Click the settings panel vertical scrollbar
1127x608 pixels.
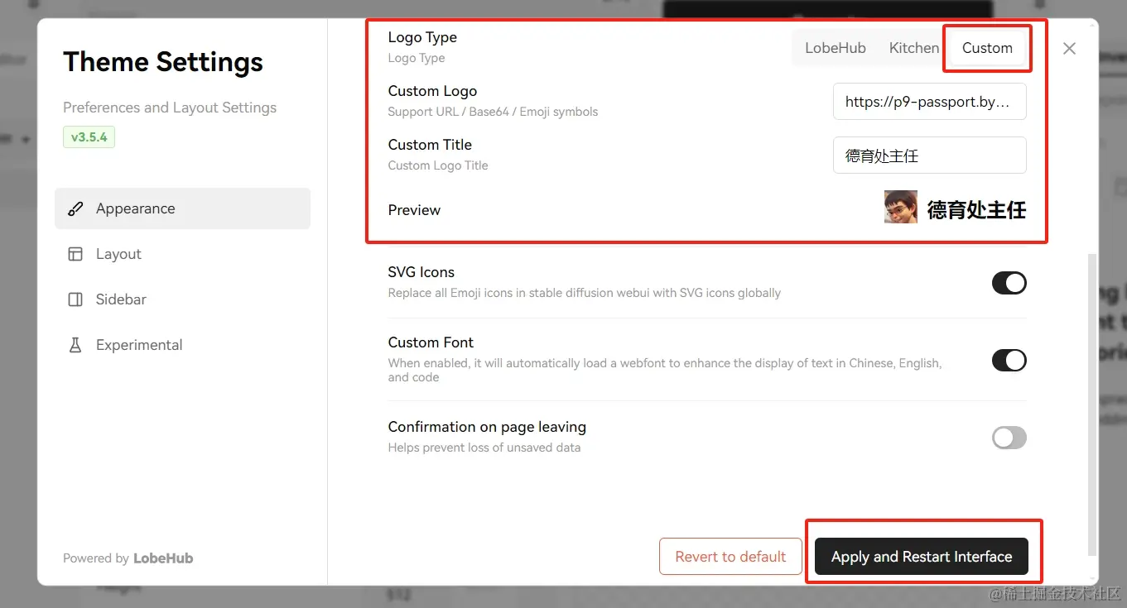pyautogui.click(x=1092, y=405)
